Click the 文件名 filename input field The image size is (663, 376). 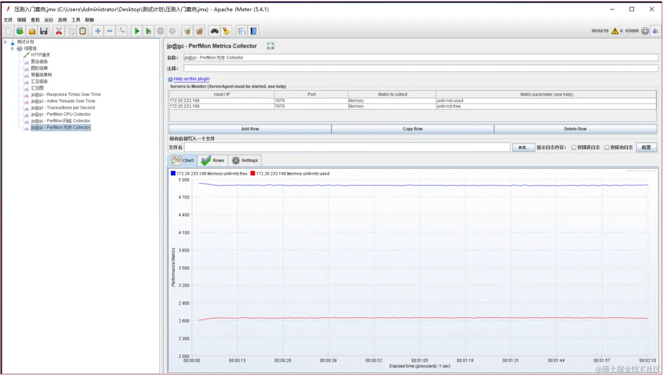click(347, 148)
